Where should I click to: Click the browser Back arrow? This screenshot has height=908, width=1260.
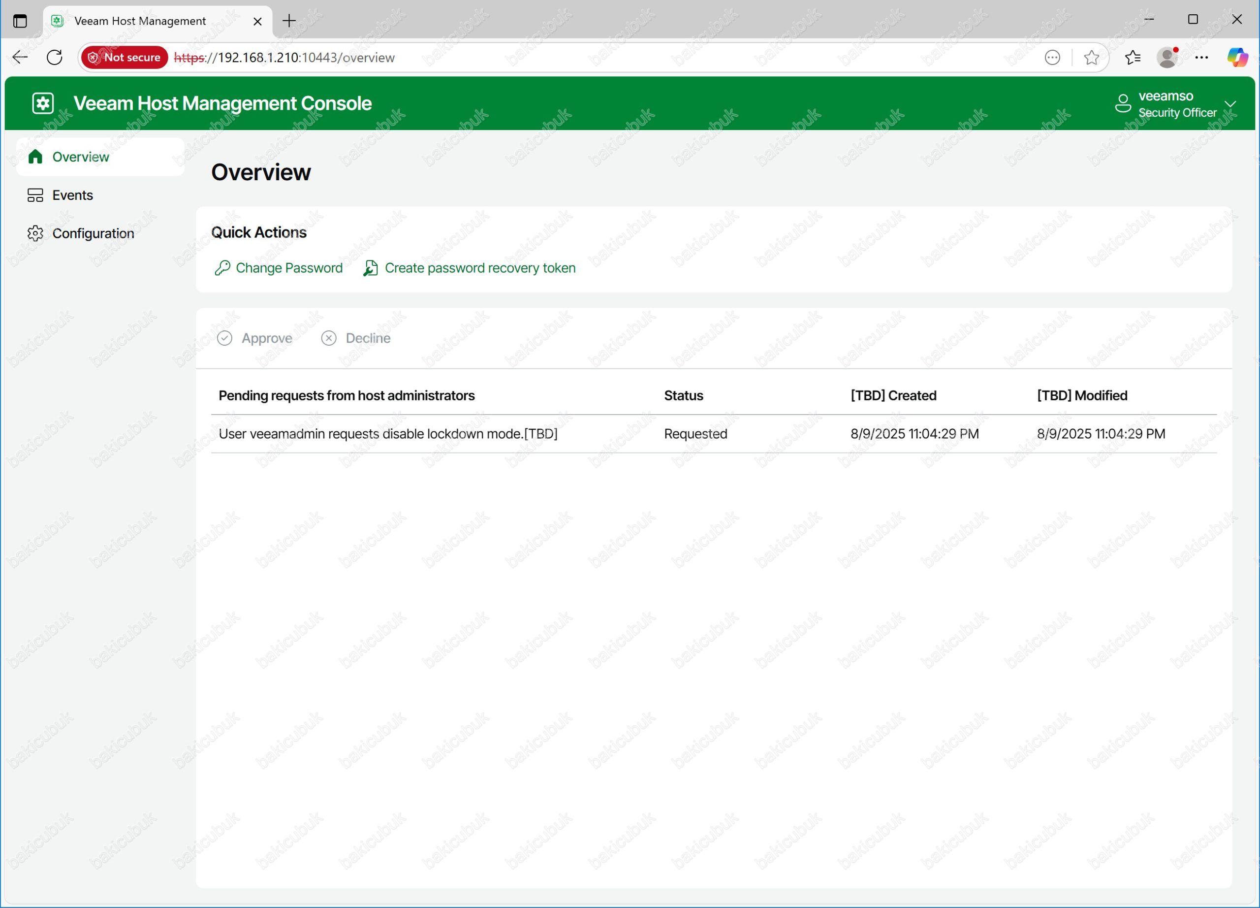[20, 57]
